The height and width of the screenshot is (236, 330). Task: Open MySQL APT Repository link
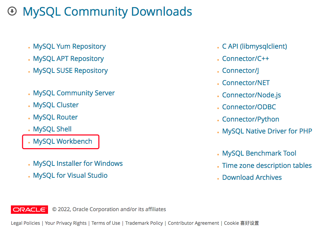click(x=68, y=59)
